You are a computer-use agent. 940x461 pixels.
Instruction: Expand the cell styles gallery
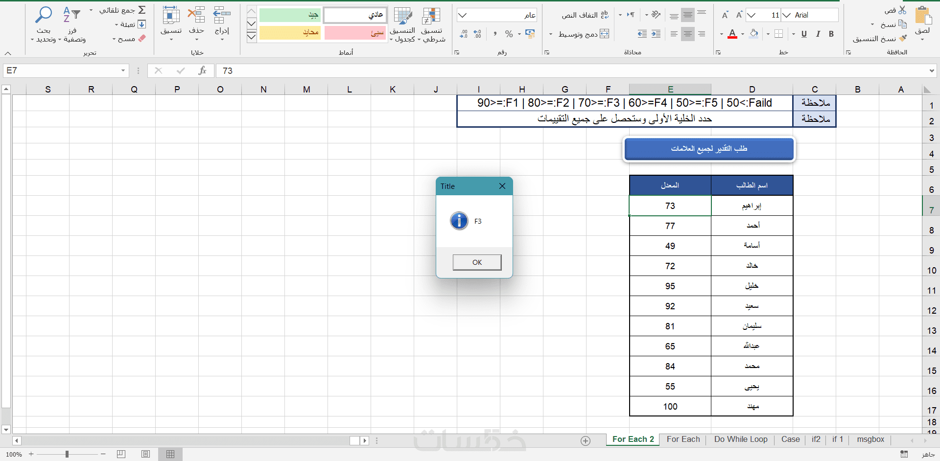point(252,37)
